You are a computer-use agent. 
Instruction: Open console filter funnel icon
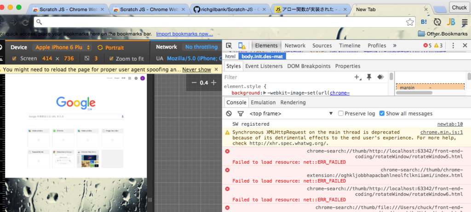pos(240,113)
